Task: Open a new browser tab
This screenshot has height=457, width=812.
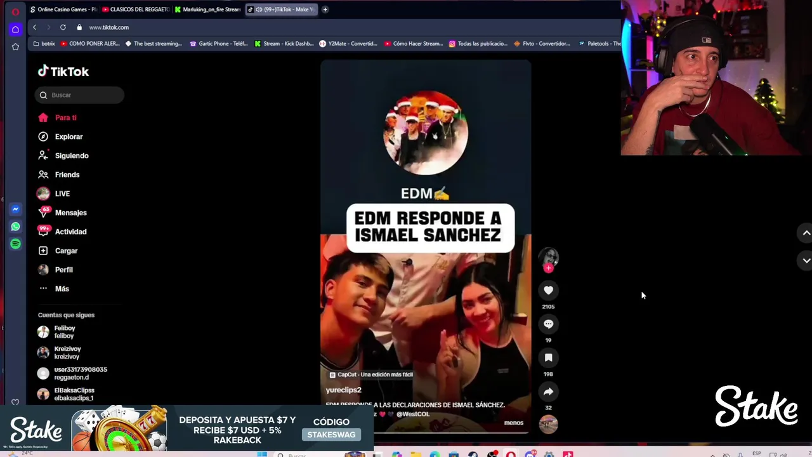Action: click(325, 10)
